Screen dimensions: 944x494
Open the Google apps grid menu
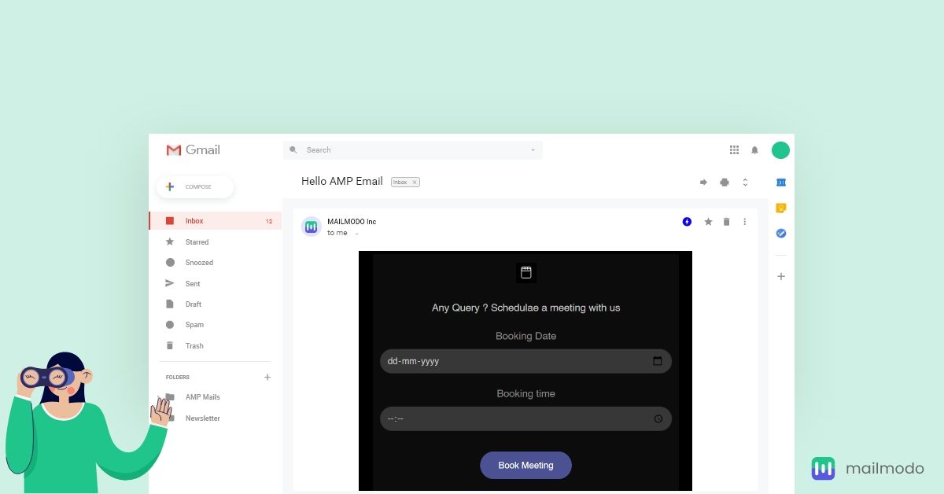point(734,149)
